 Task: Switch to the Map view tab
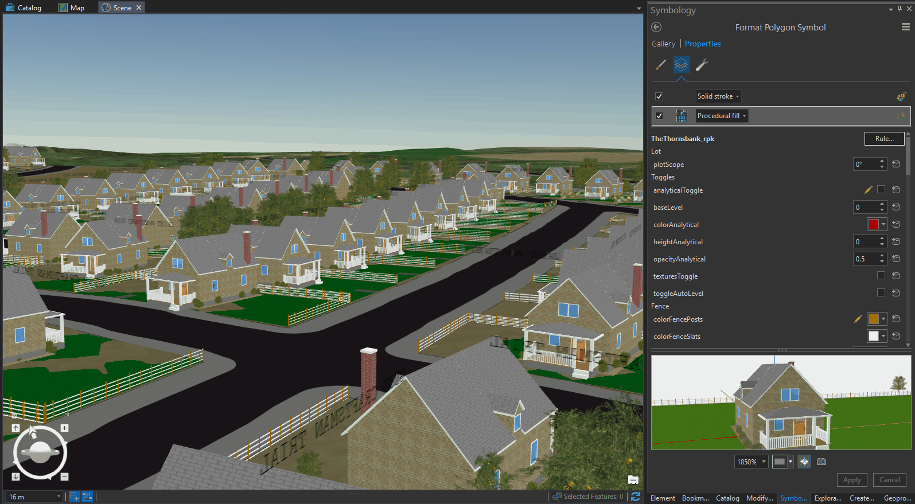point(72,8)
